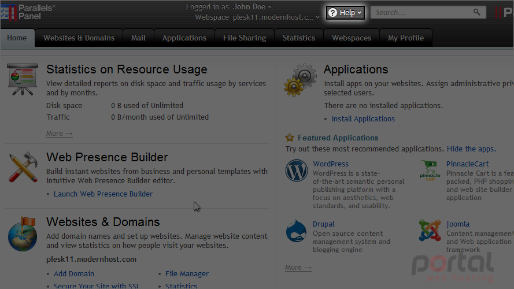Open the Webspaces tab
Image resolution: width=514 pixels, height=289 pixels.
(x=352, y=38)
